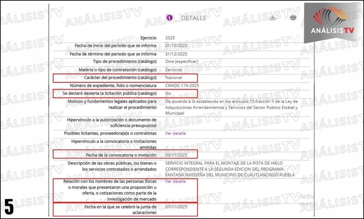This screenshot has width=364, height=219.
Task: Select the DETALLE heading text
Action: tap(194, 18)
